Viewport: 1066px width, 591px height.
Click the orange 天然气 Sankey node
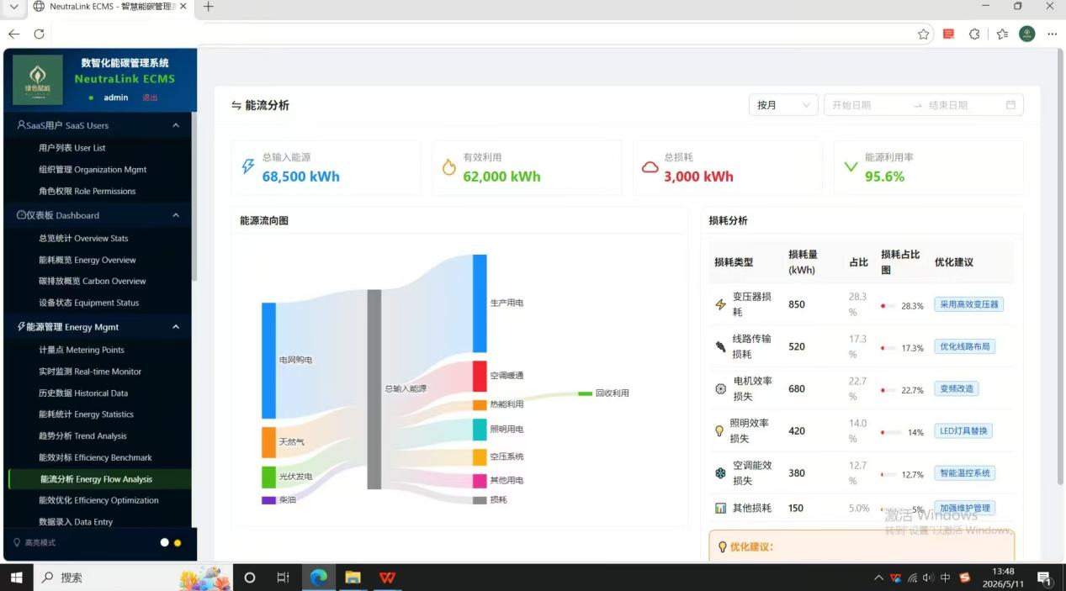point(268,442)
